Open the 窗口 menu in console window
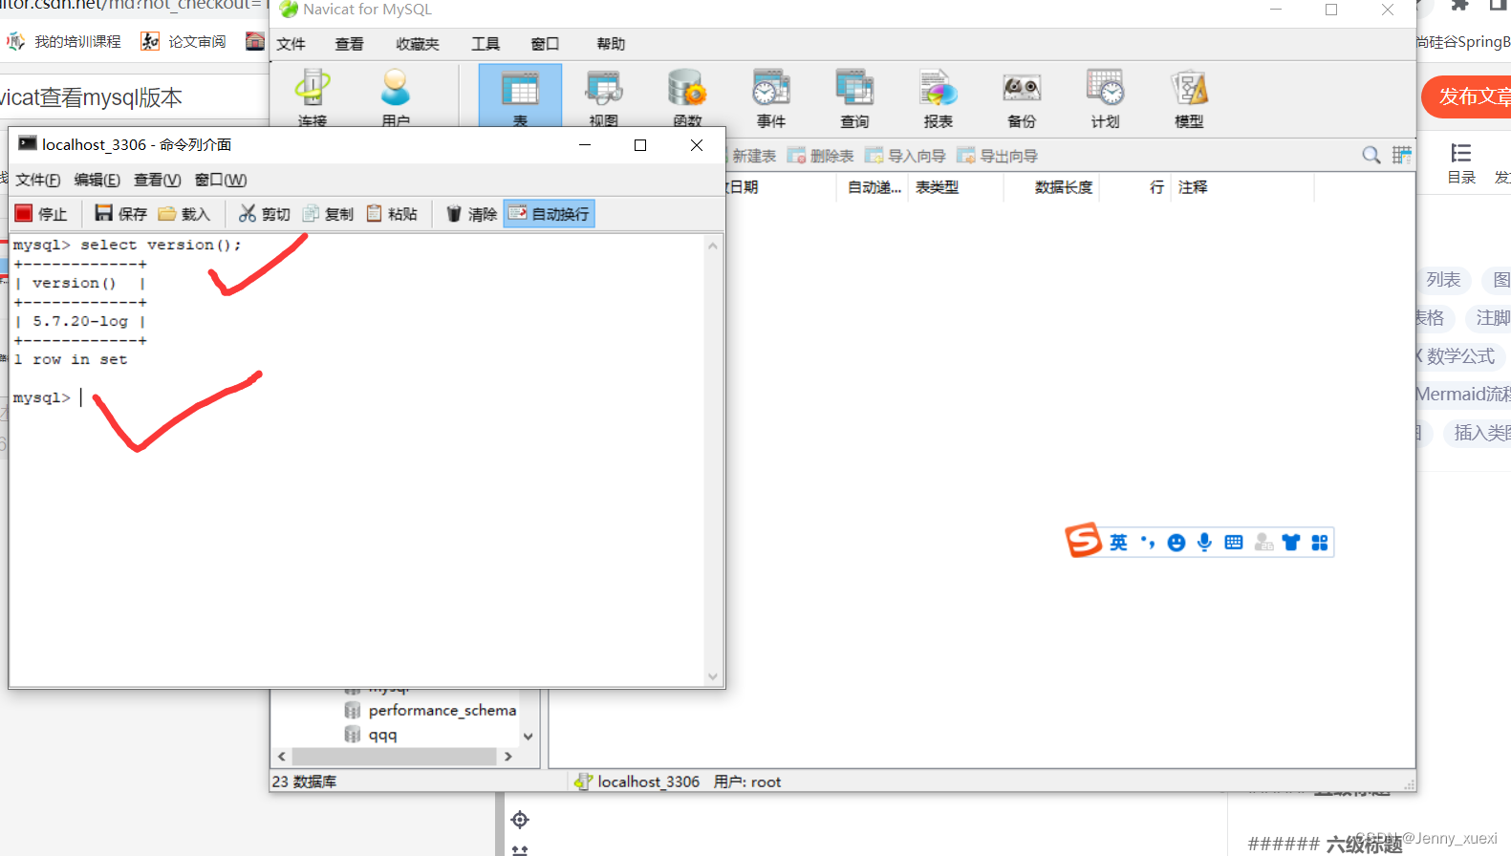1511x856 pixels. [x=221, y=180]
